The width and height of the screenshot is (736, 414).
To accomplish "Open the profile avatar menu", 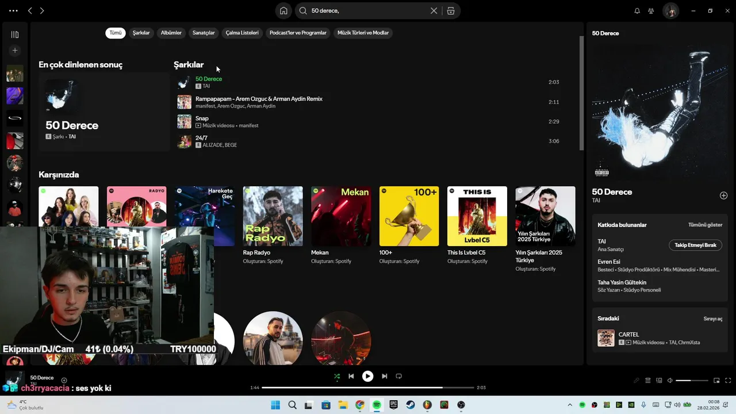I will (670, 10).
